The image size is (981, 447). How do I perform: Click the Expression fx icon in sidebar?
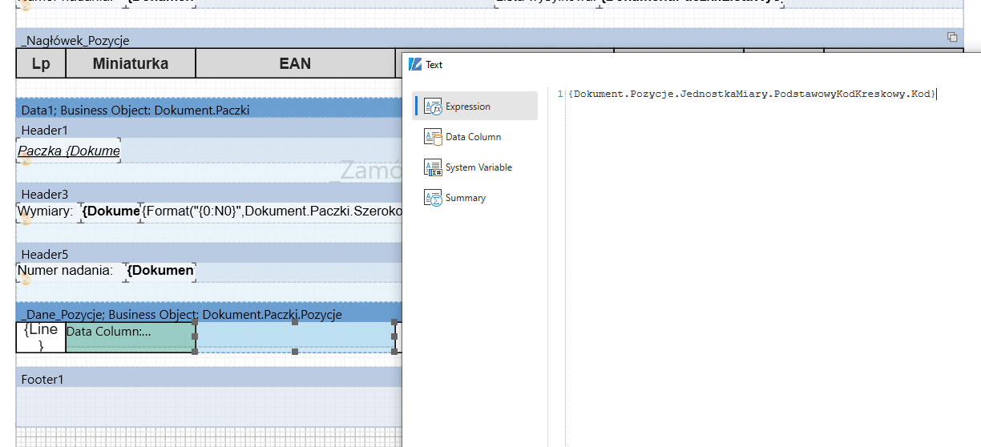pyautogui.click(x=433, y=107)
